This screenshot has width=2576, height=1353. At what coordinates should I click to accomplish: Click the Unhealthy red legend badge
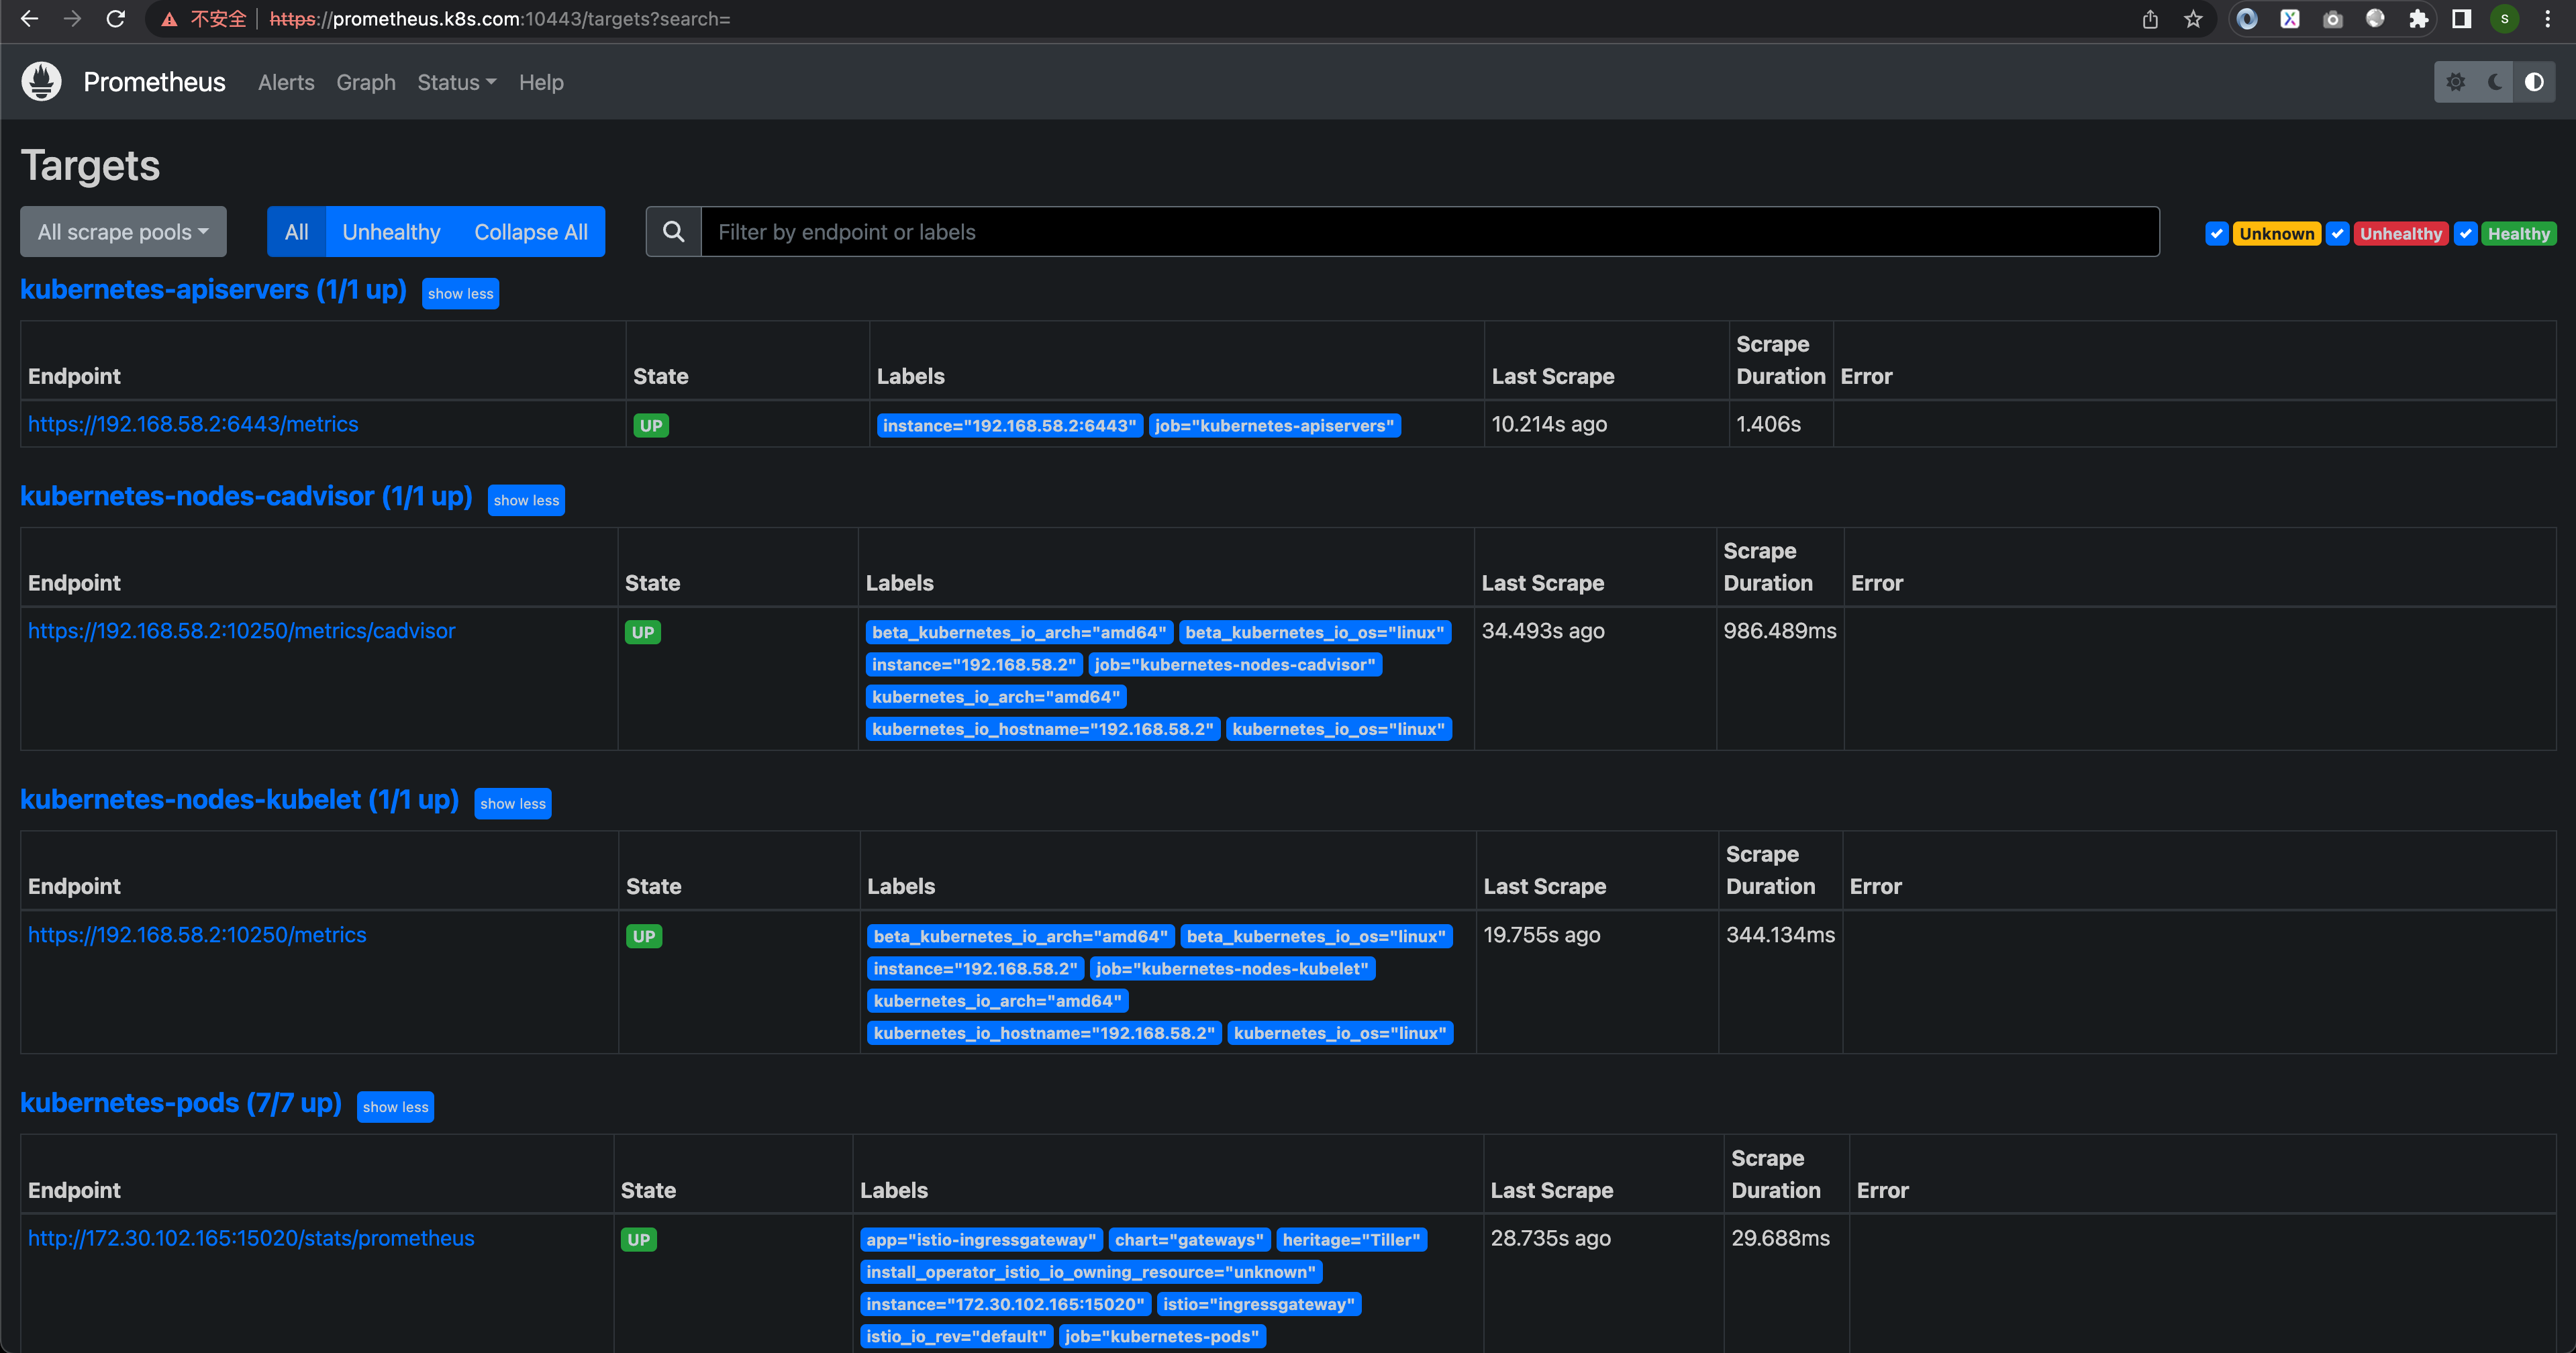click(2401, 233)
